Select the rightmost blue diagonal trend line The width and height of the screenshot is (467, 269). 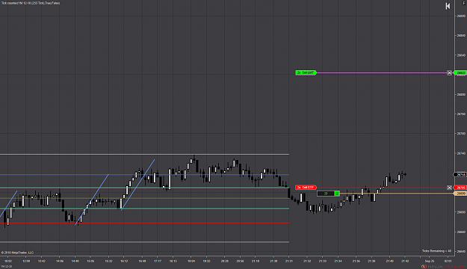[x=137, y=185]
